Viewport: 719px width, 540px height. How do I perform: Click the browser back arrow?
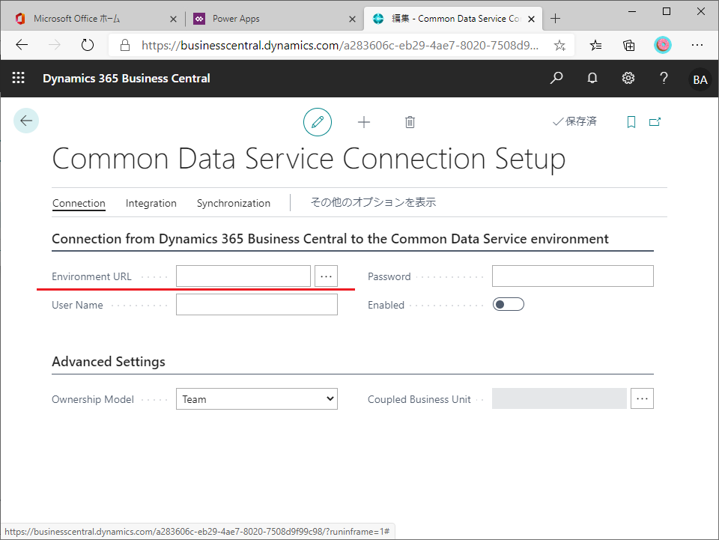(x=22, y=45)
